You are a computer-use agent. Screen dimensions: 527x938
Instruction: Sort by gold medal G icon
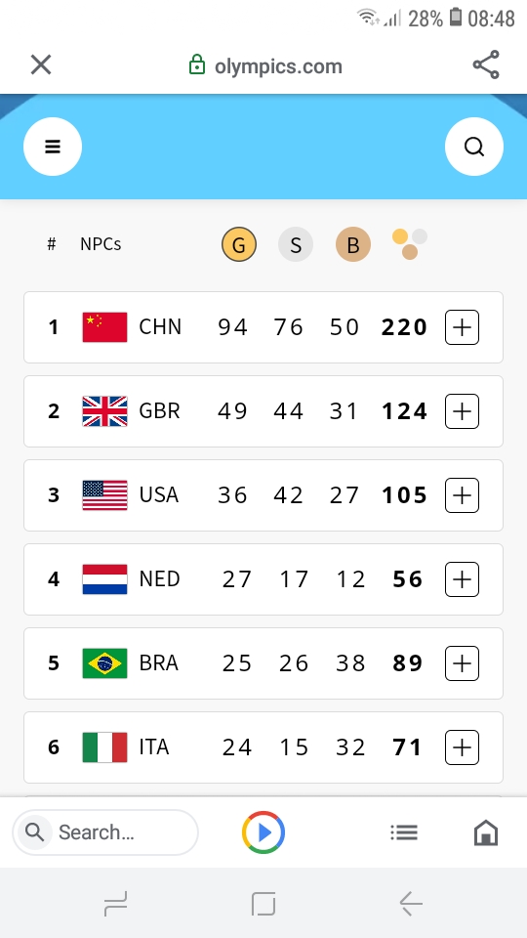(239, 244)
